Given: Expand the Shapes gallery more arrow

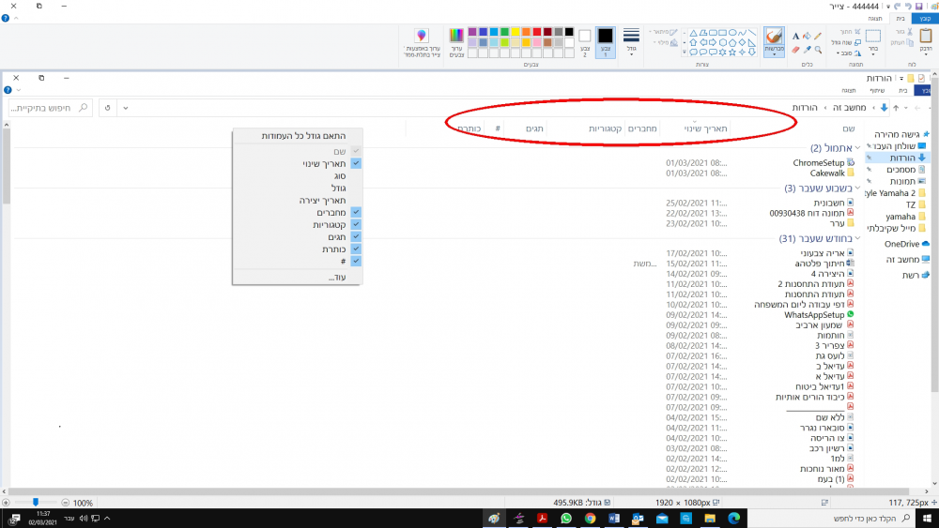Looking at the screenshot, I should click(684, 52).
